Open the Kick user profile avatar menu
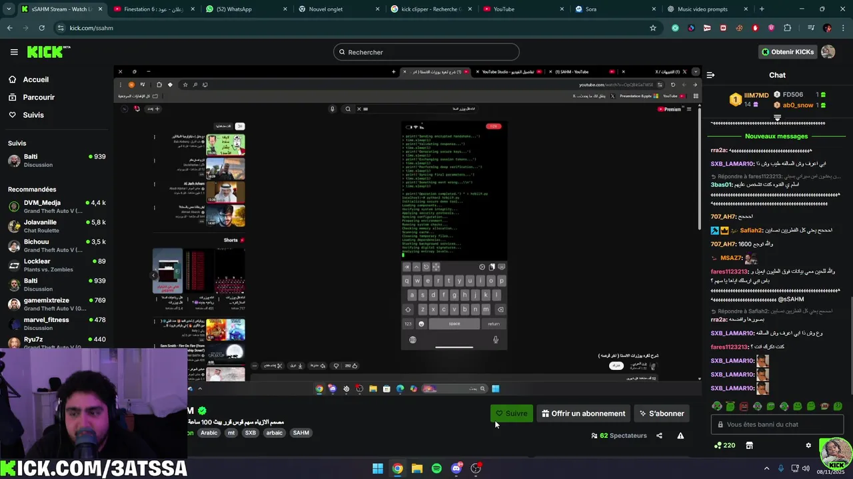 tap(828, 52)
